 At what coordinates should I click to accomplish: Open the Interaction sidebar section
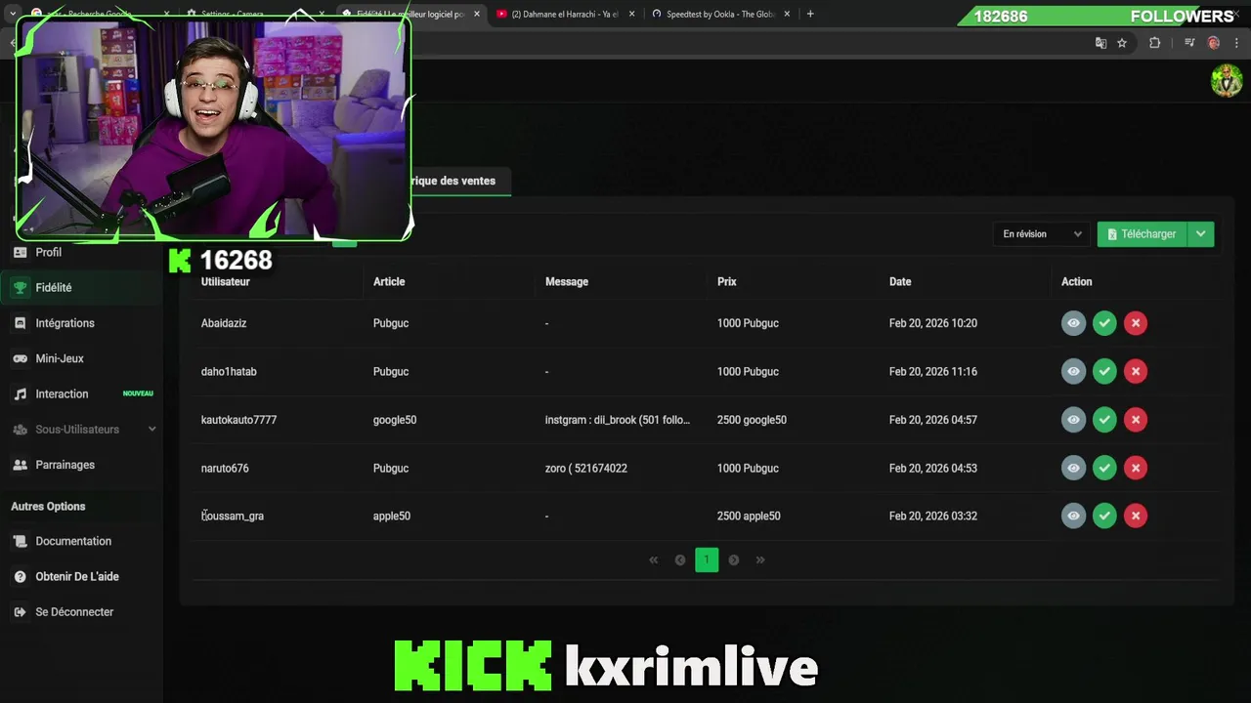tap(81, 393)
